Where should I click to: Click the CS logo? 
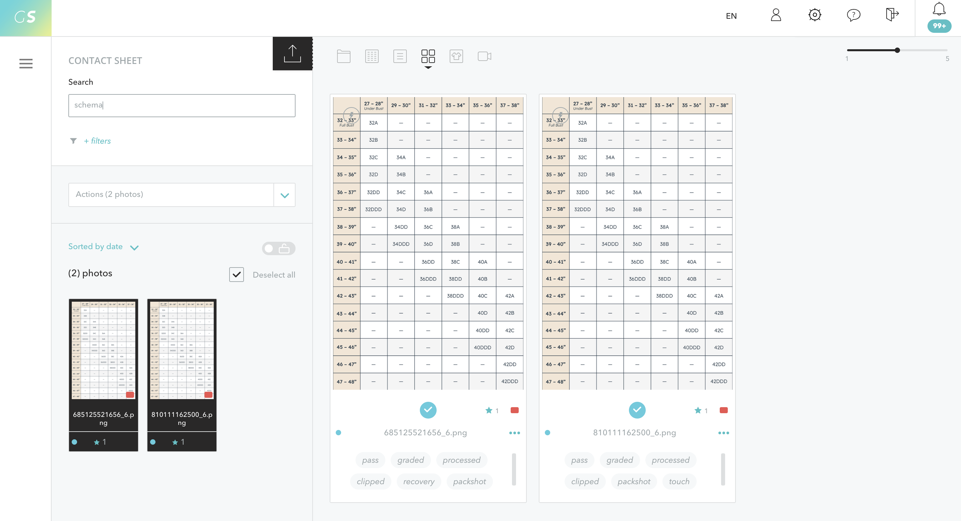click(x=25, y=17)
